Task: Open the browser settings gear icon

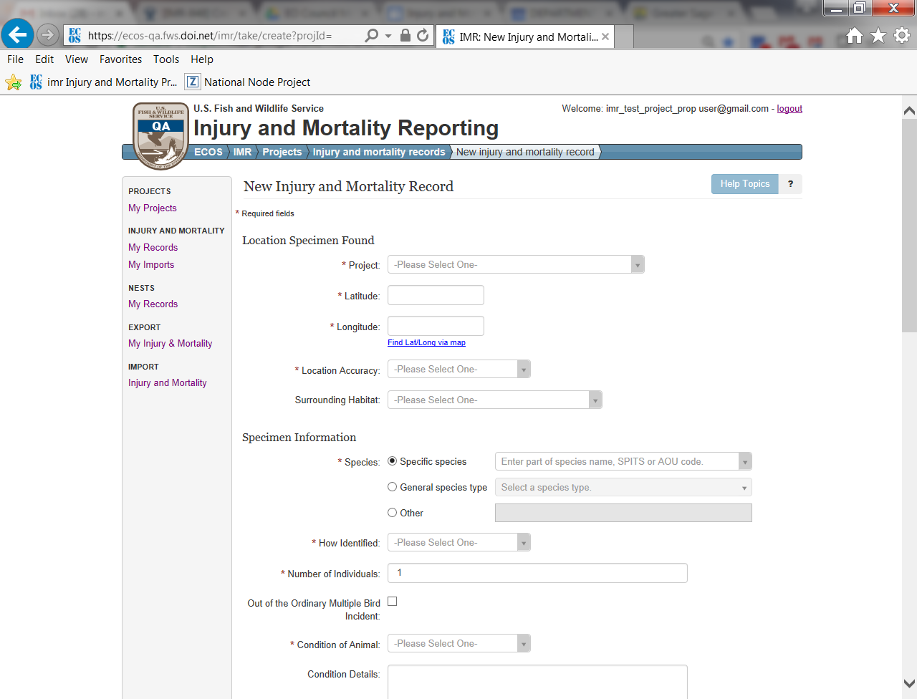Action: pyautogui.click(x=902, y=35)
